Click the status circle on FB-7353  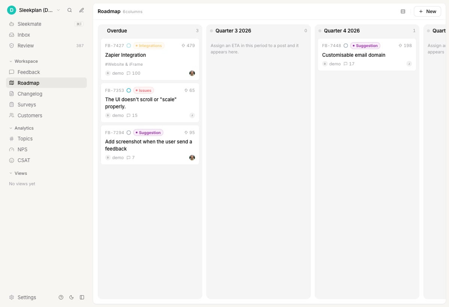pyautogui.click(x=129, y=90)
